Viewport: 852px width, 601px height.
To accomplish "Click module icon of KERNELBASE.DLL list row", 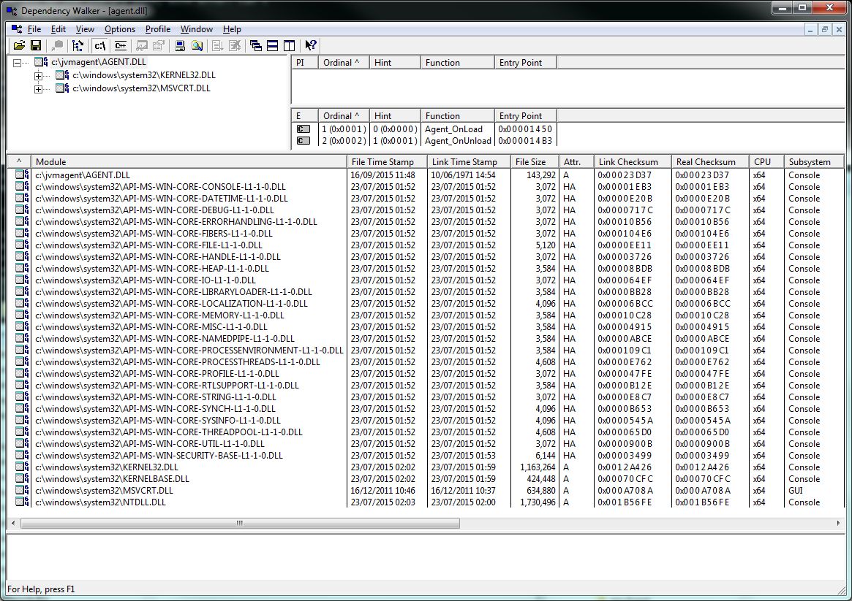I will point(22,478).
